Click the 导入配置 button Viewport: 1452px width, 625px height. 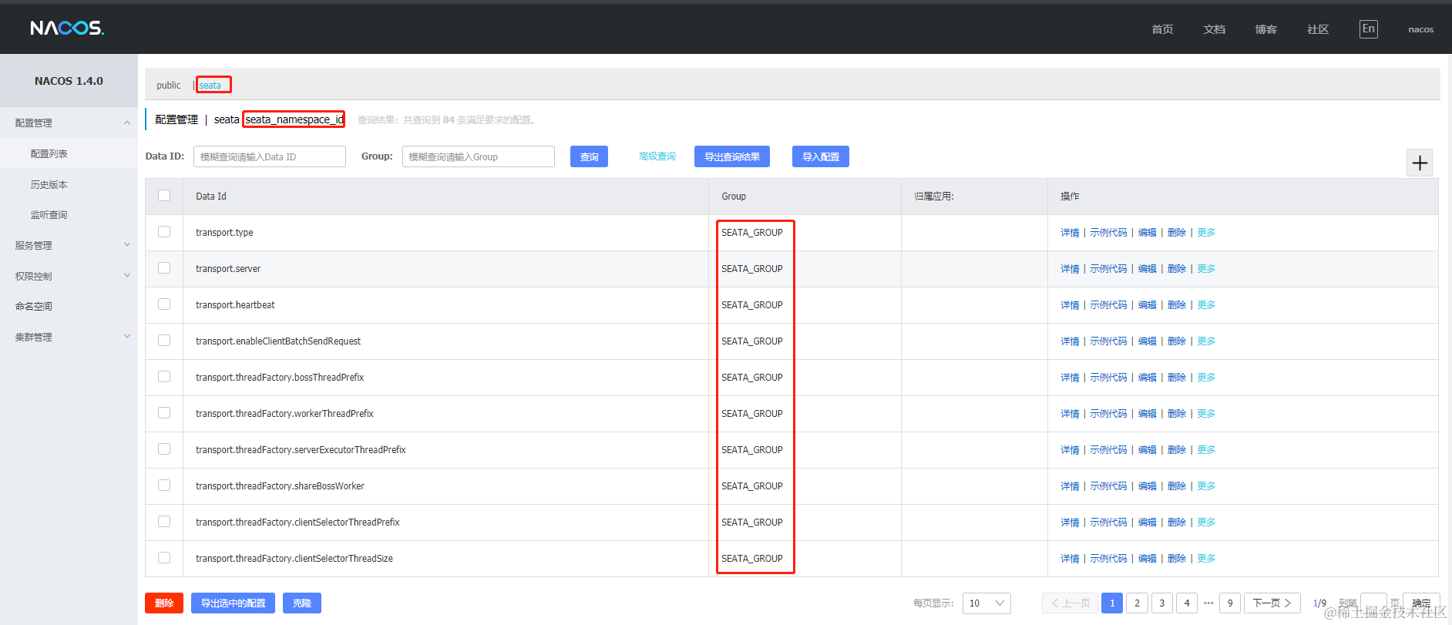[821, 156]
